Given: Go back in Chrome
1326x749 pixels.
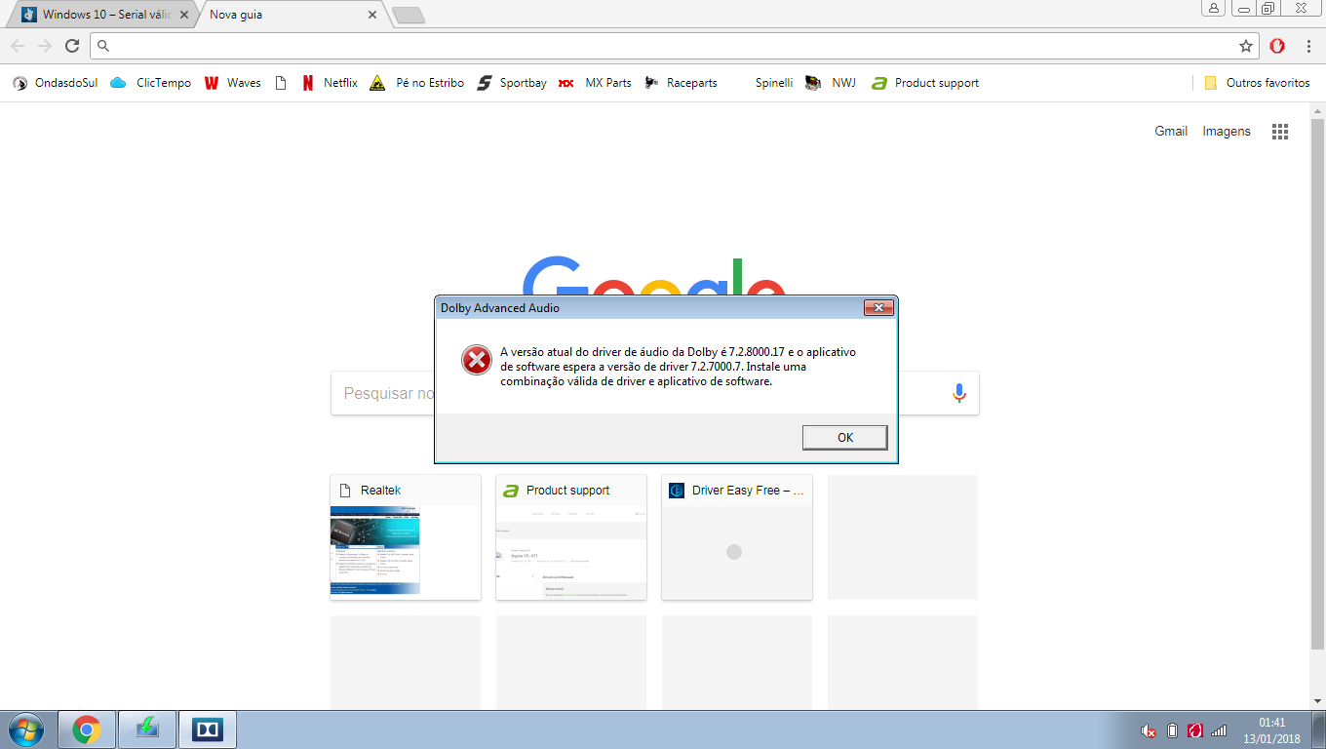Looking at the screenshot, I should pos(18,46).
